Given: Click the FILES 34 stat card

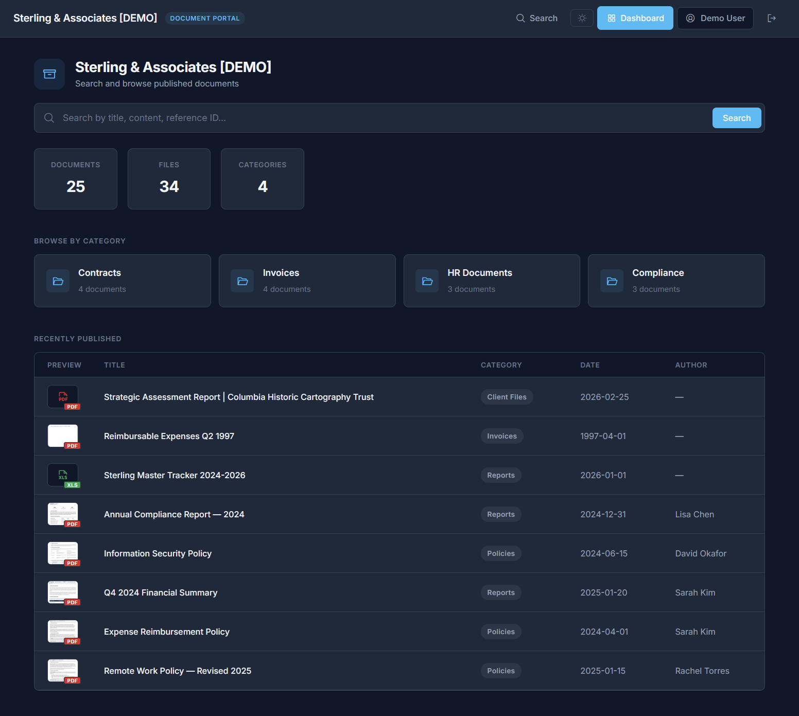Looking at the screenshot, I should pos(169,179).
